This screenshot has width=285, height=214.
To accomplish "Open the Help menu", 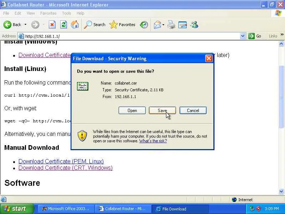I will tap(80, 13).
